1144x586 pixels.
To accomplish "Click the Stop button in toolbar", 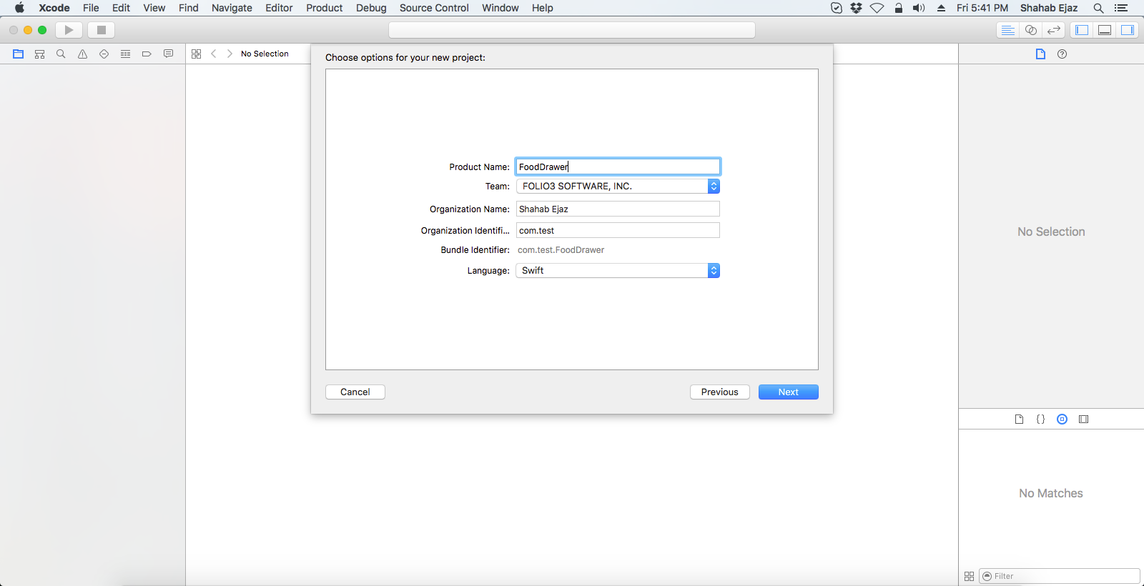I will [x=102, y=30].
